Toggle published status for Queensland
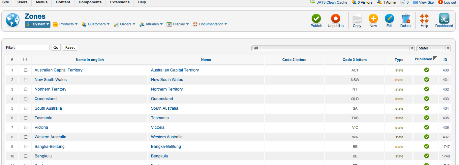 (426, 98)
